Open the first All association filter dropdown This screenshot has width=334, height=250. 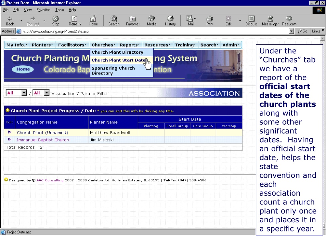coord(16,93)
